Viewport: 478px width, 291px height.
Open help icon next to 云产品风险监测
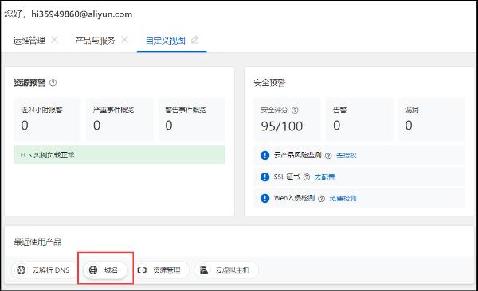(x=328, y=156)
